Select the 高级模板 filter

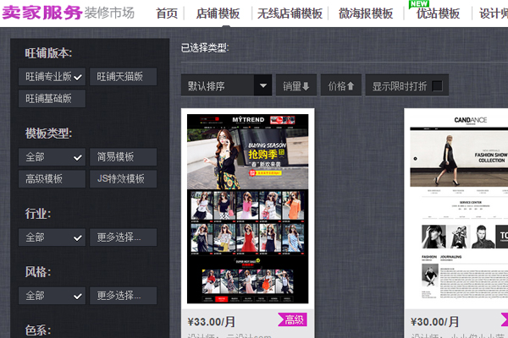[x=52, y=179]
